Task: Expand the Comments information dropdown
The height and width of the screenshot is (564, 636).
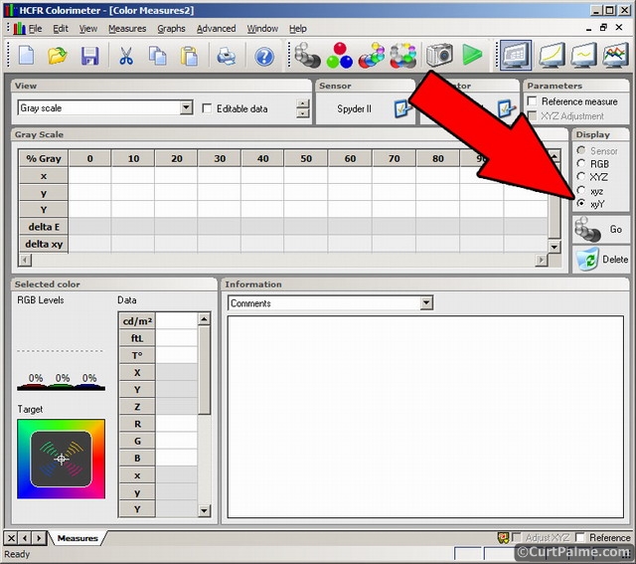Action: coord(426,303)
